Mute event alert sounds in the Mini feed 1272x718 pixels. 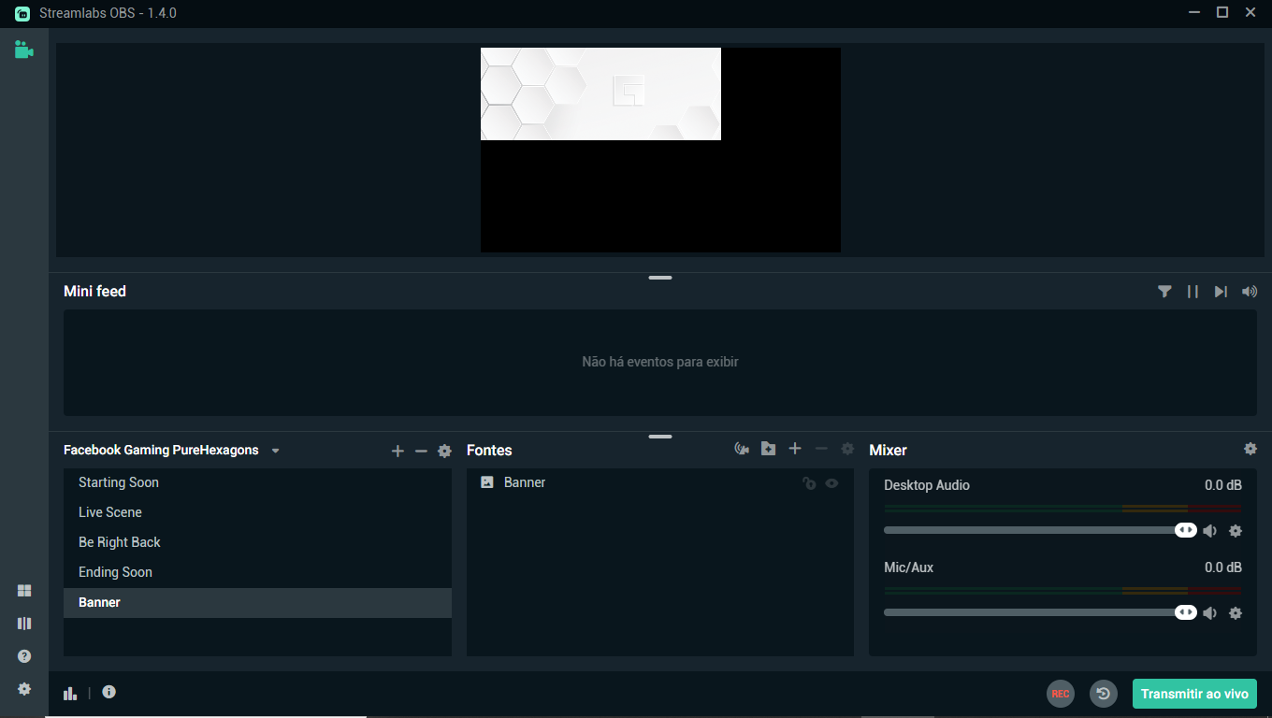click(1250, 291)
